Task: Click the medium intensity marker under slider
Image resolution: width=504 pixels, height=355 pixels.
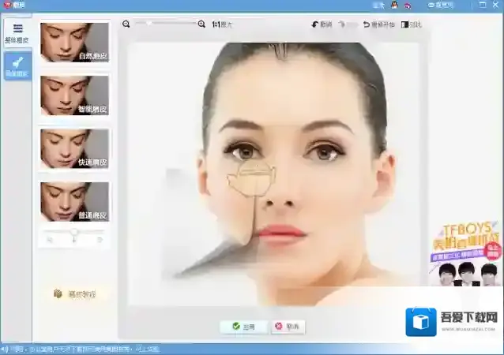Action: coord(74,240)
